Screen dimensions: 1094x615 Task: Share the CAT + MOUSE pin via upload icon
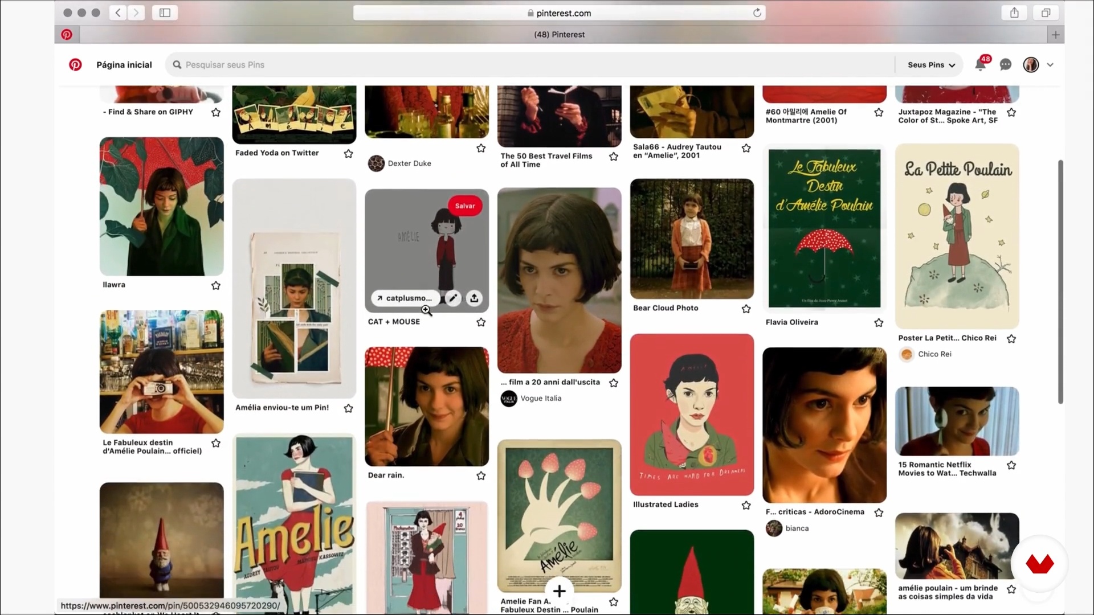474,298
